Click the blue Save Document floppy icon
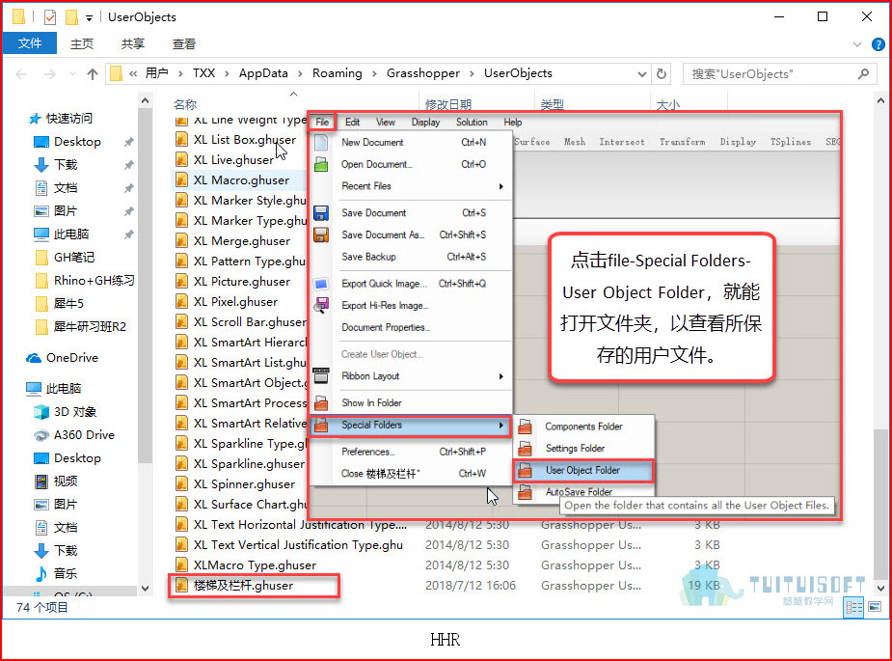Screen dimensions: 892x661 321,213
